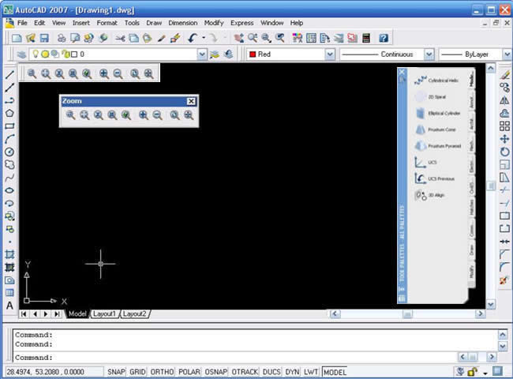The height and width of the screenshot is (379, 513).
Task: Open the Red color control dropdown
Action: (x=330, y=54)
